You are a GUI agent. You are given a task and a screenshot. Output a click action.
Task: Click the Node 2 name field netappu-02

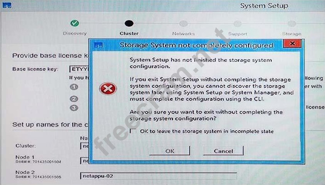point(159,176)
